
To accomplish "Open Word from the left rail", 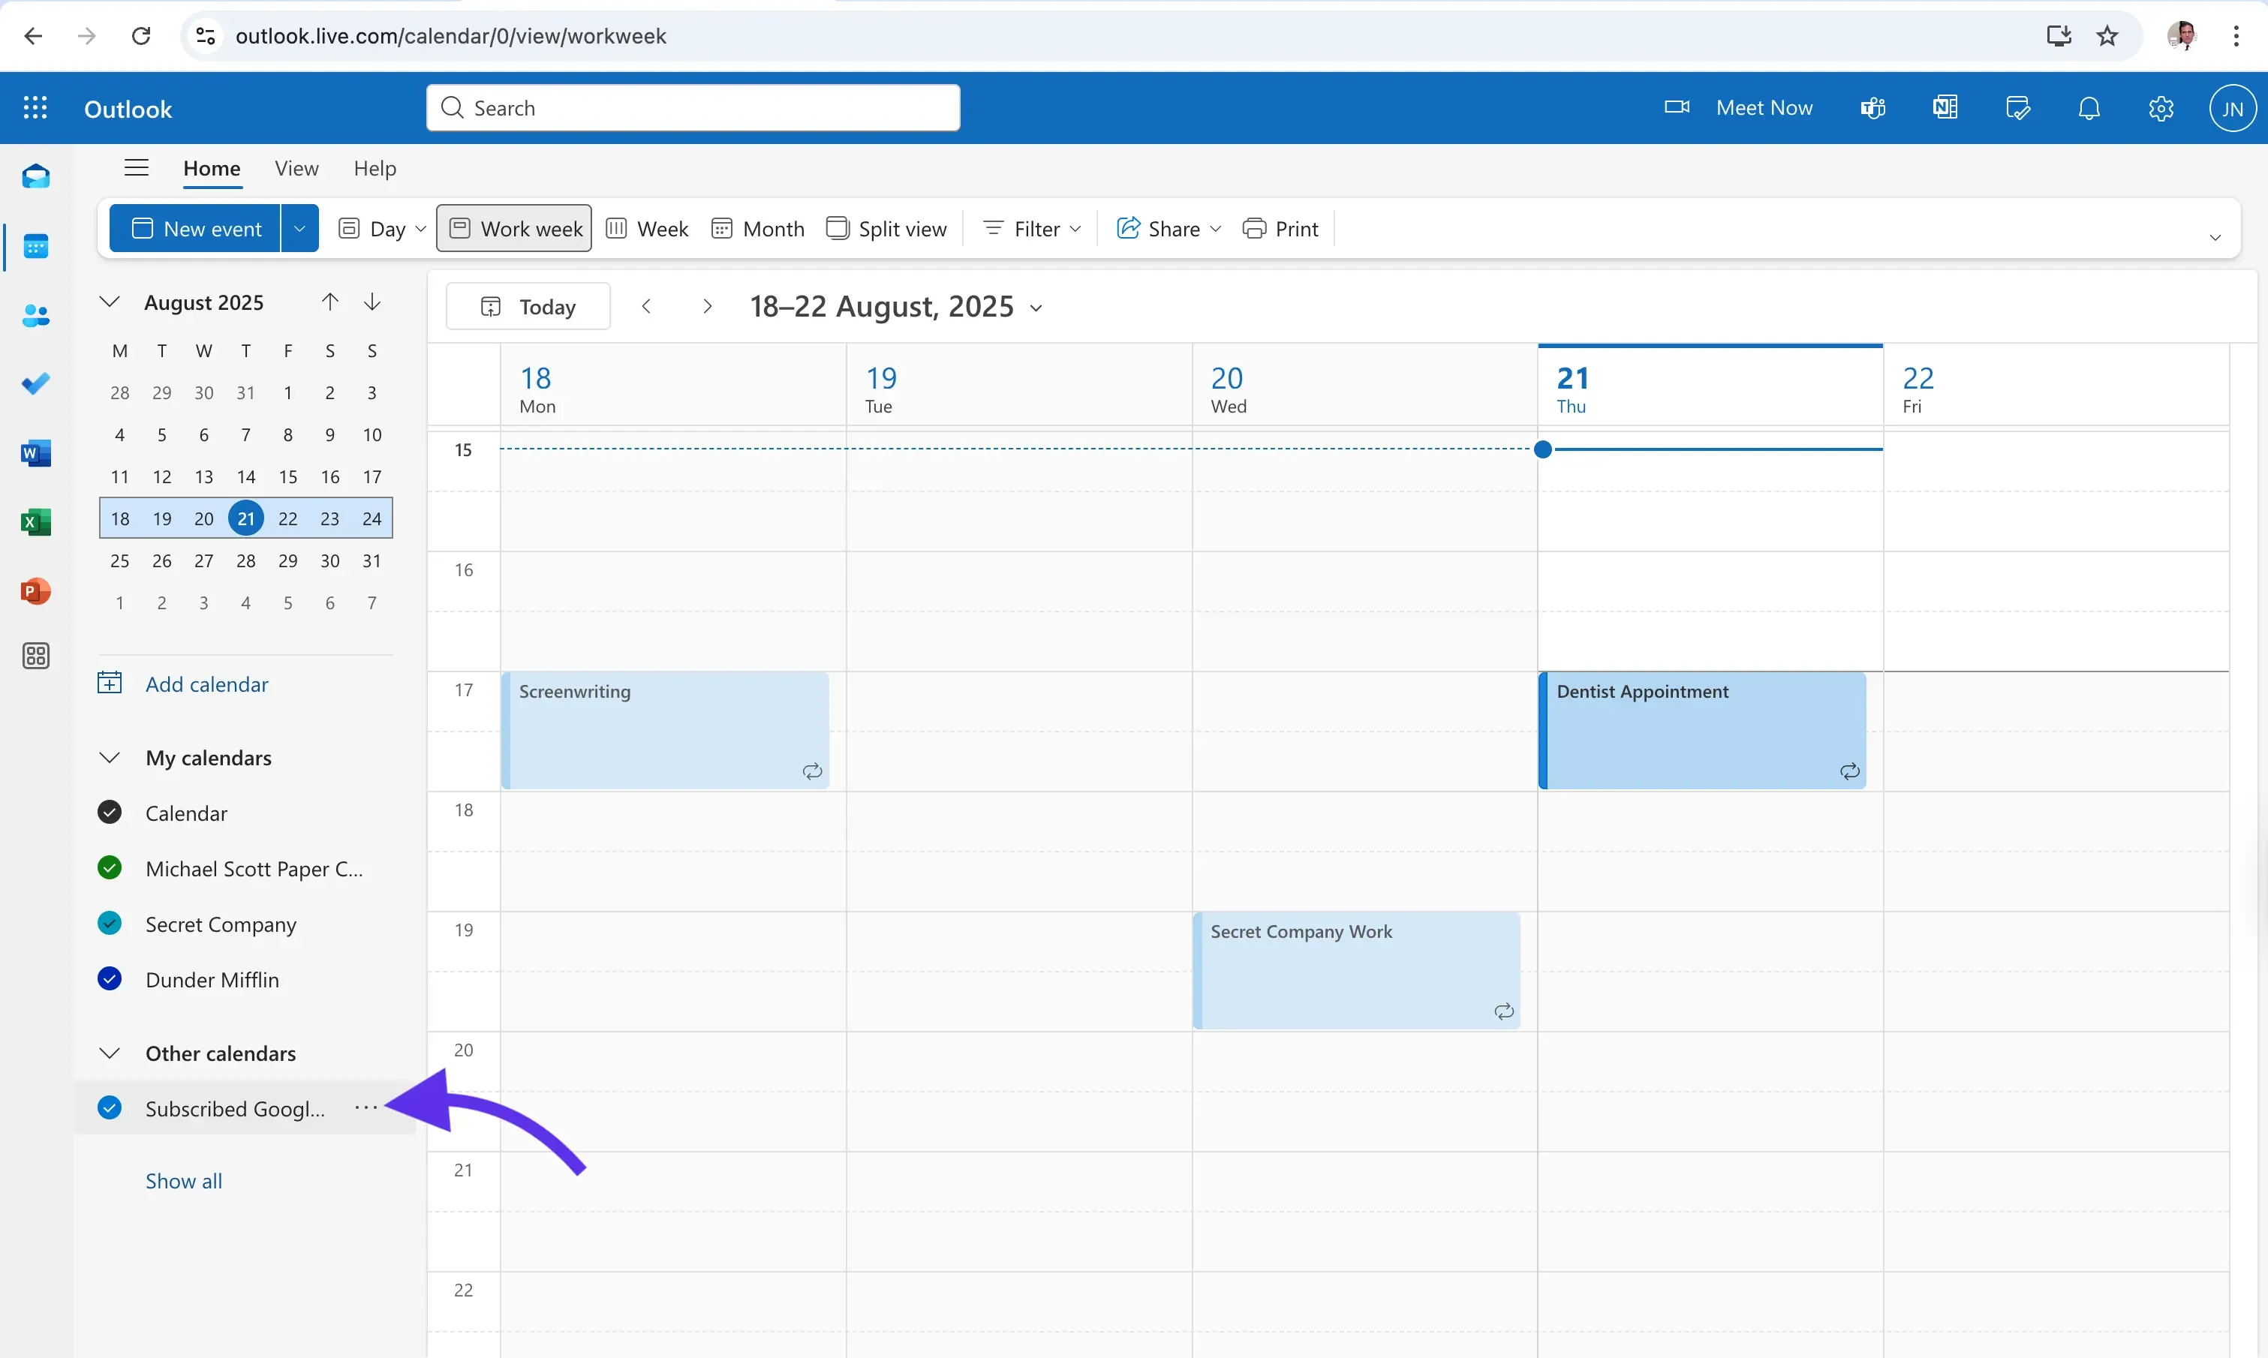I will click(x=35, y=452).
